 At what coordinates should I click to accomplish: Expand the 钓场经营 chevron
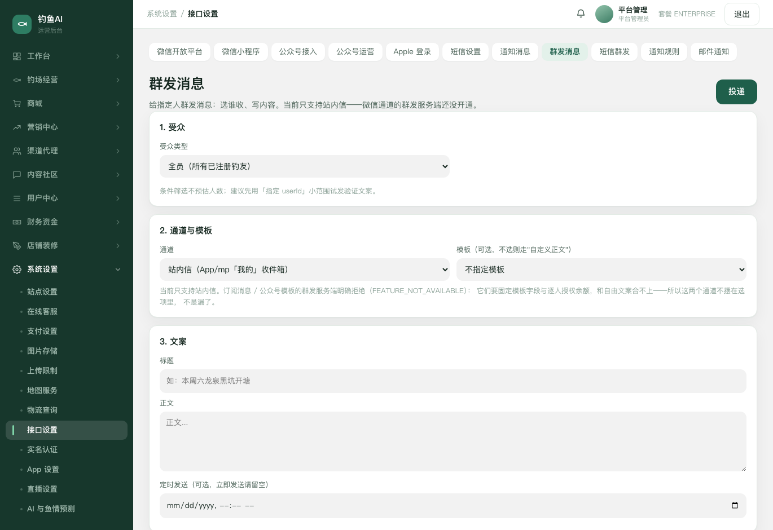tap(118, 80)
